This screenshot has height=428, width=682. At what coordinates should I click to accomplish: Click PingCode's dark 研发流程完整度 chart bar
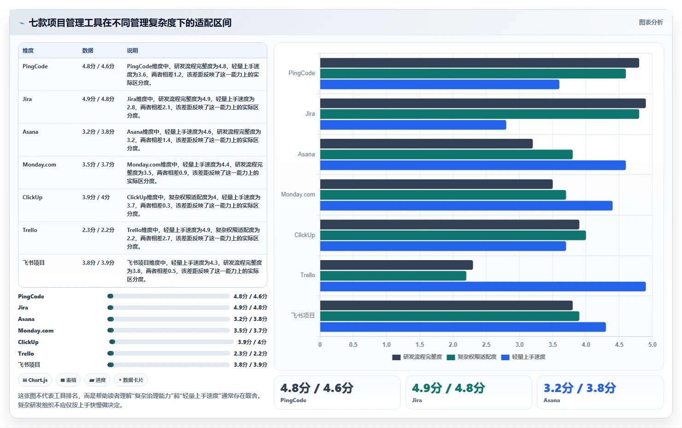pyautogui.click(x=479, y=63)
